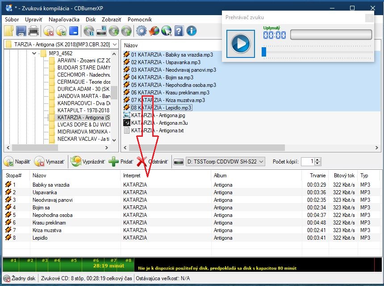
Task: Click the Save compilation floppy disk icon
Action: pos(21,31)
